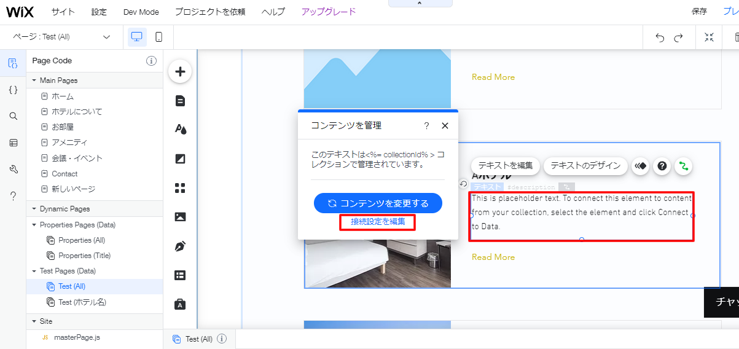739x349 pixels.
Task: Open the ページ : Test (All) dropdown
Action: coord(61,37)
